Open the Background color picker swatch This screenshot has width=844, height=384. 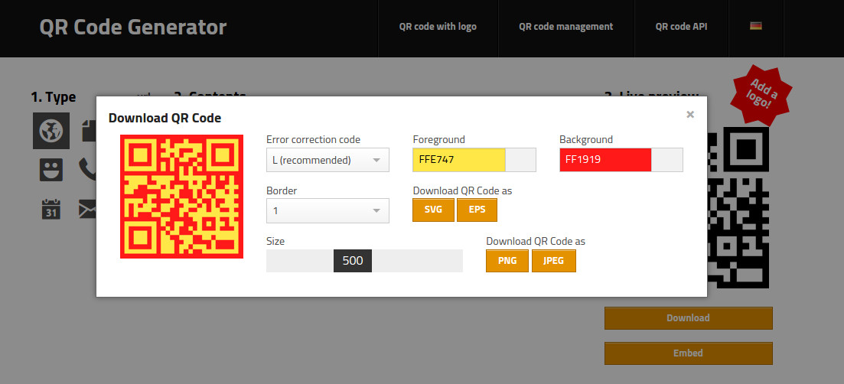point(667,160)
